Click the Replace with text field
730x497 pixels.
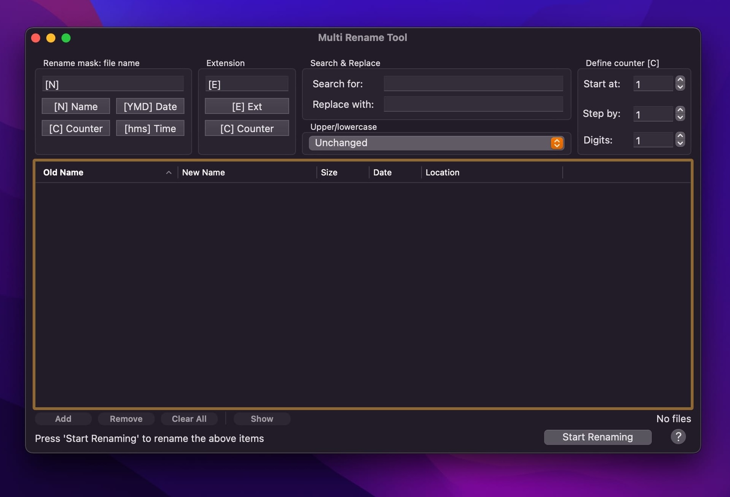473,104
